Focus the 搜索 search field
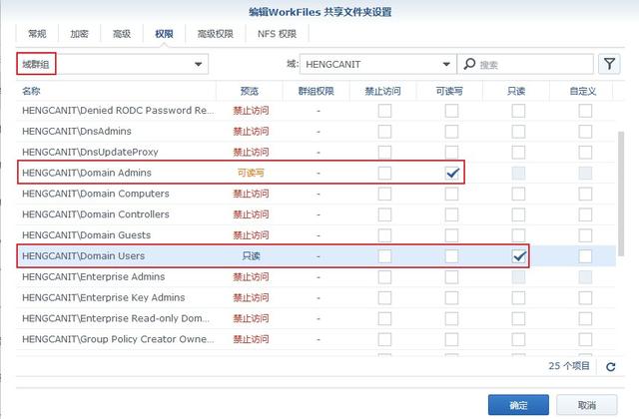The width and height of the screenshot is (639, 419). tap(525, 64)
